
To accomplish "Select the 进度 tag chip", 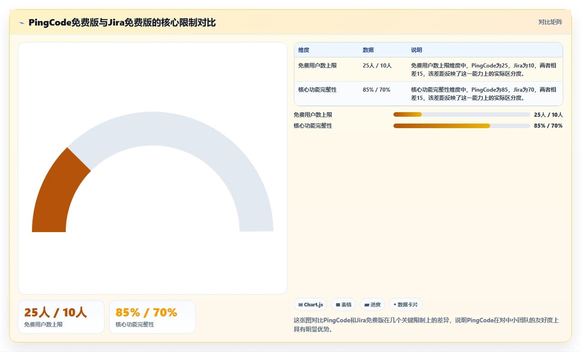I will (x=372, y=305).
